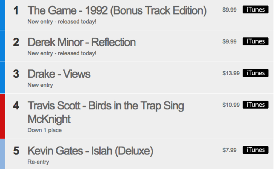
Task: Open The Game - 1992 (Bonus Track Edition) title
Action: 117,11
